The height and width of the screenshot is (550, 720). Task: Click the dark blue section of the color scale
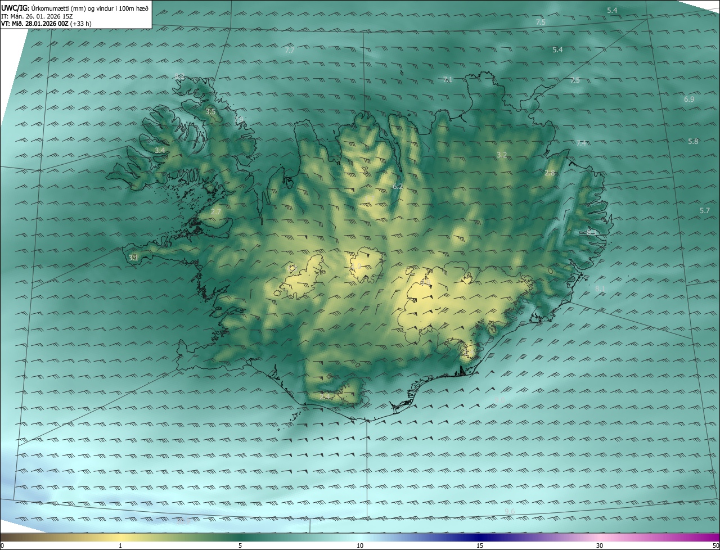(480, 537)
